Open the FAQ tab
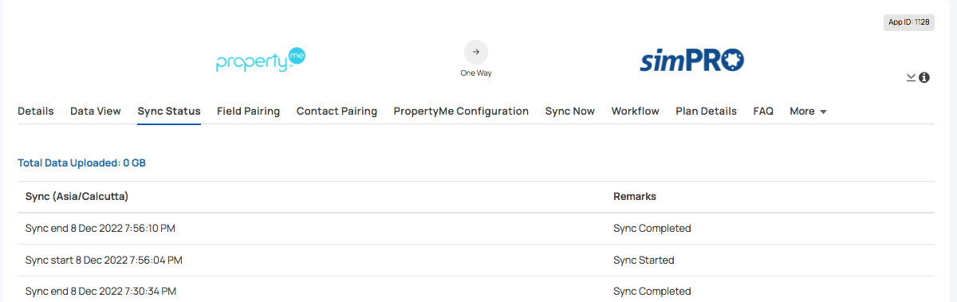Image resolution: width=957 pixels, height=302 pixels. 763,112
